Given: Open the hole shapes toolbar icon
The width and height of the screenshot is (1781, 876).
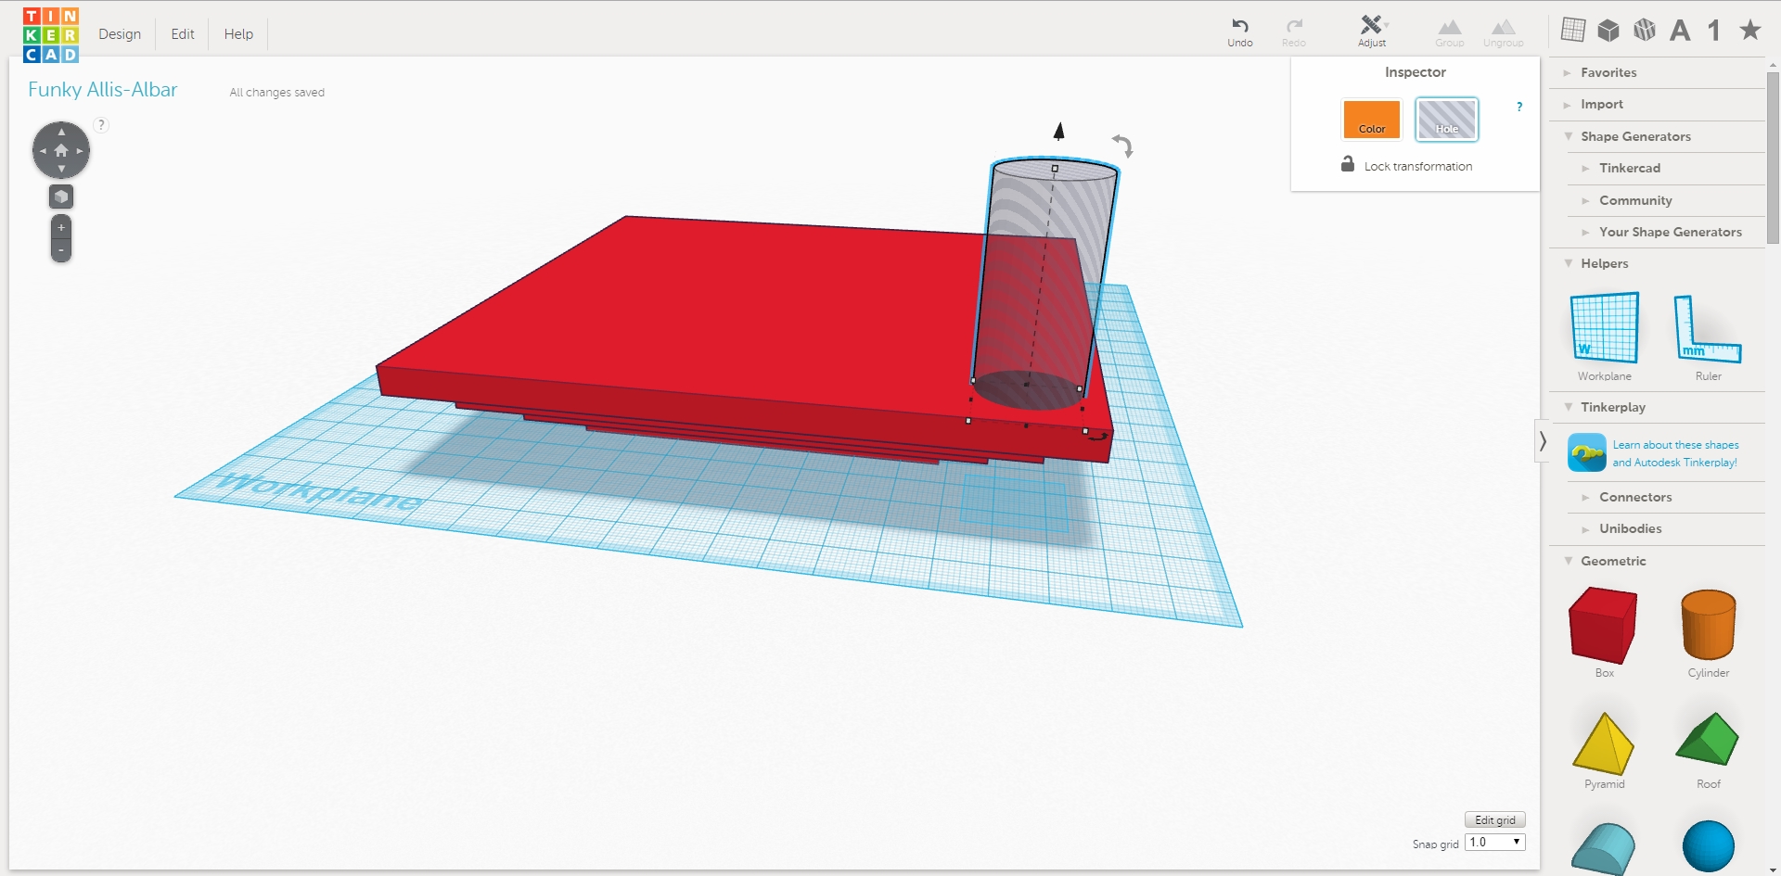Looking at the screenshot, I should pos(1645,30).
